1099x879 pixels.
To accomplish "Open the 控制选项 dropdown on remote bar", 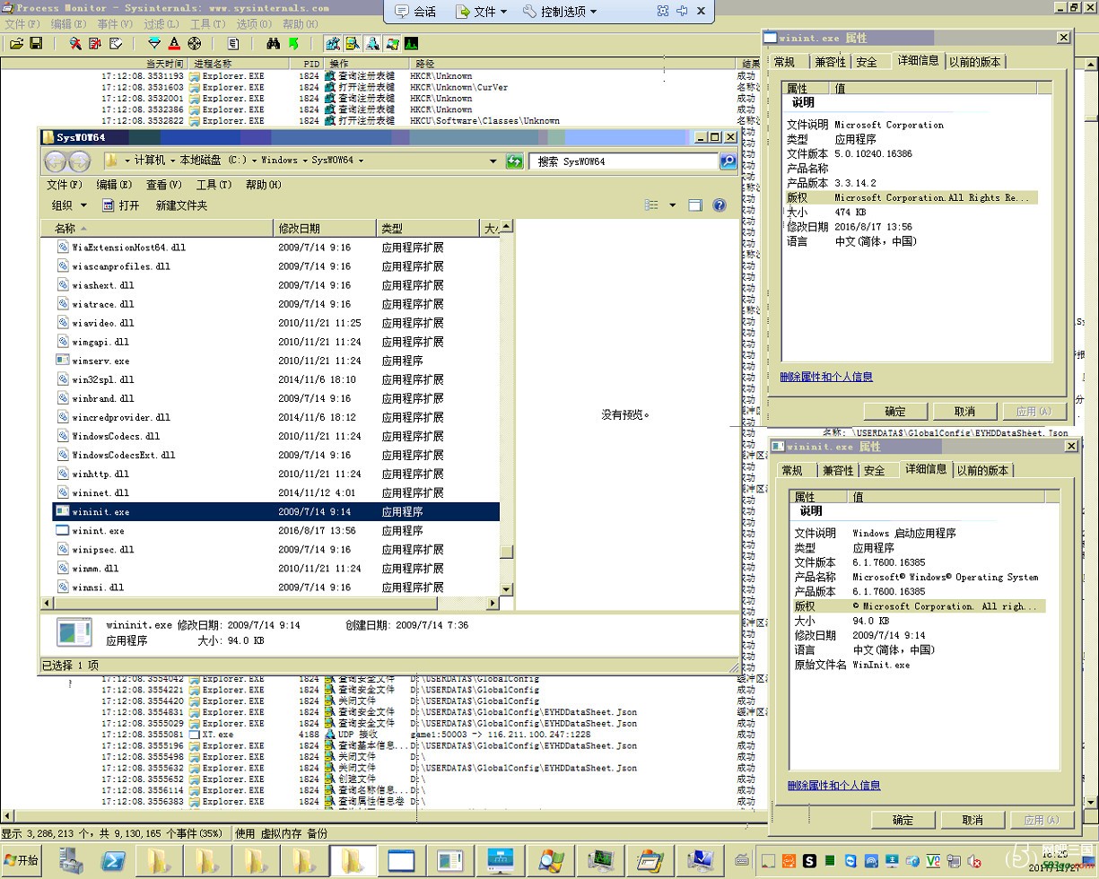I will pos(561,12).
